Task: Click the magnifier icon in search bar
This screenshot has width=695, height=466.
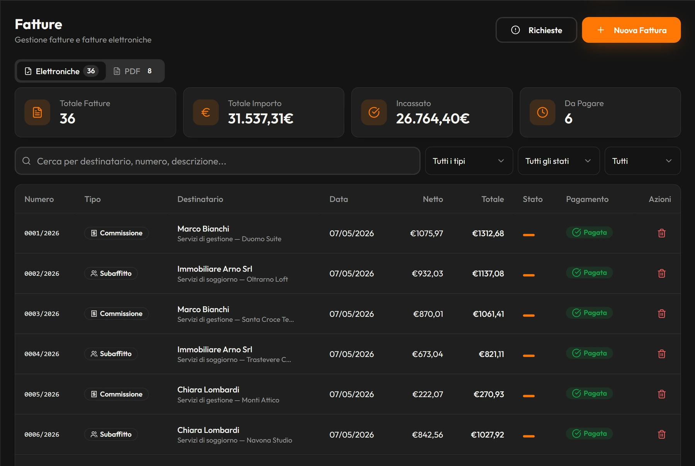Action: pyautogui.click(x=26, y=161)
